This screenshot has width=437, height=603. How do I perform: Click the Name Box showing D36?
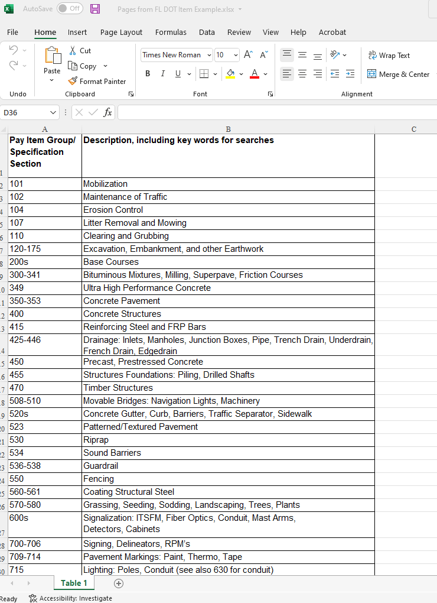[30, 113]
